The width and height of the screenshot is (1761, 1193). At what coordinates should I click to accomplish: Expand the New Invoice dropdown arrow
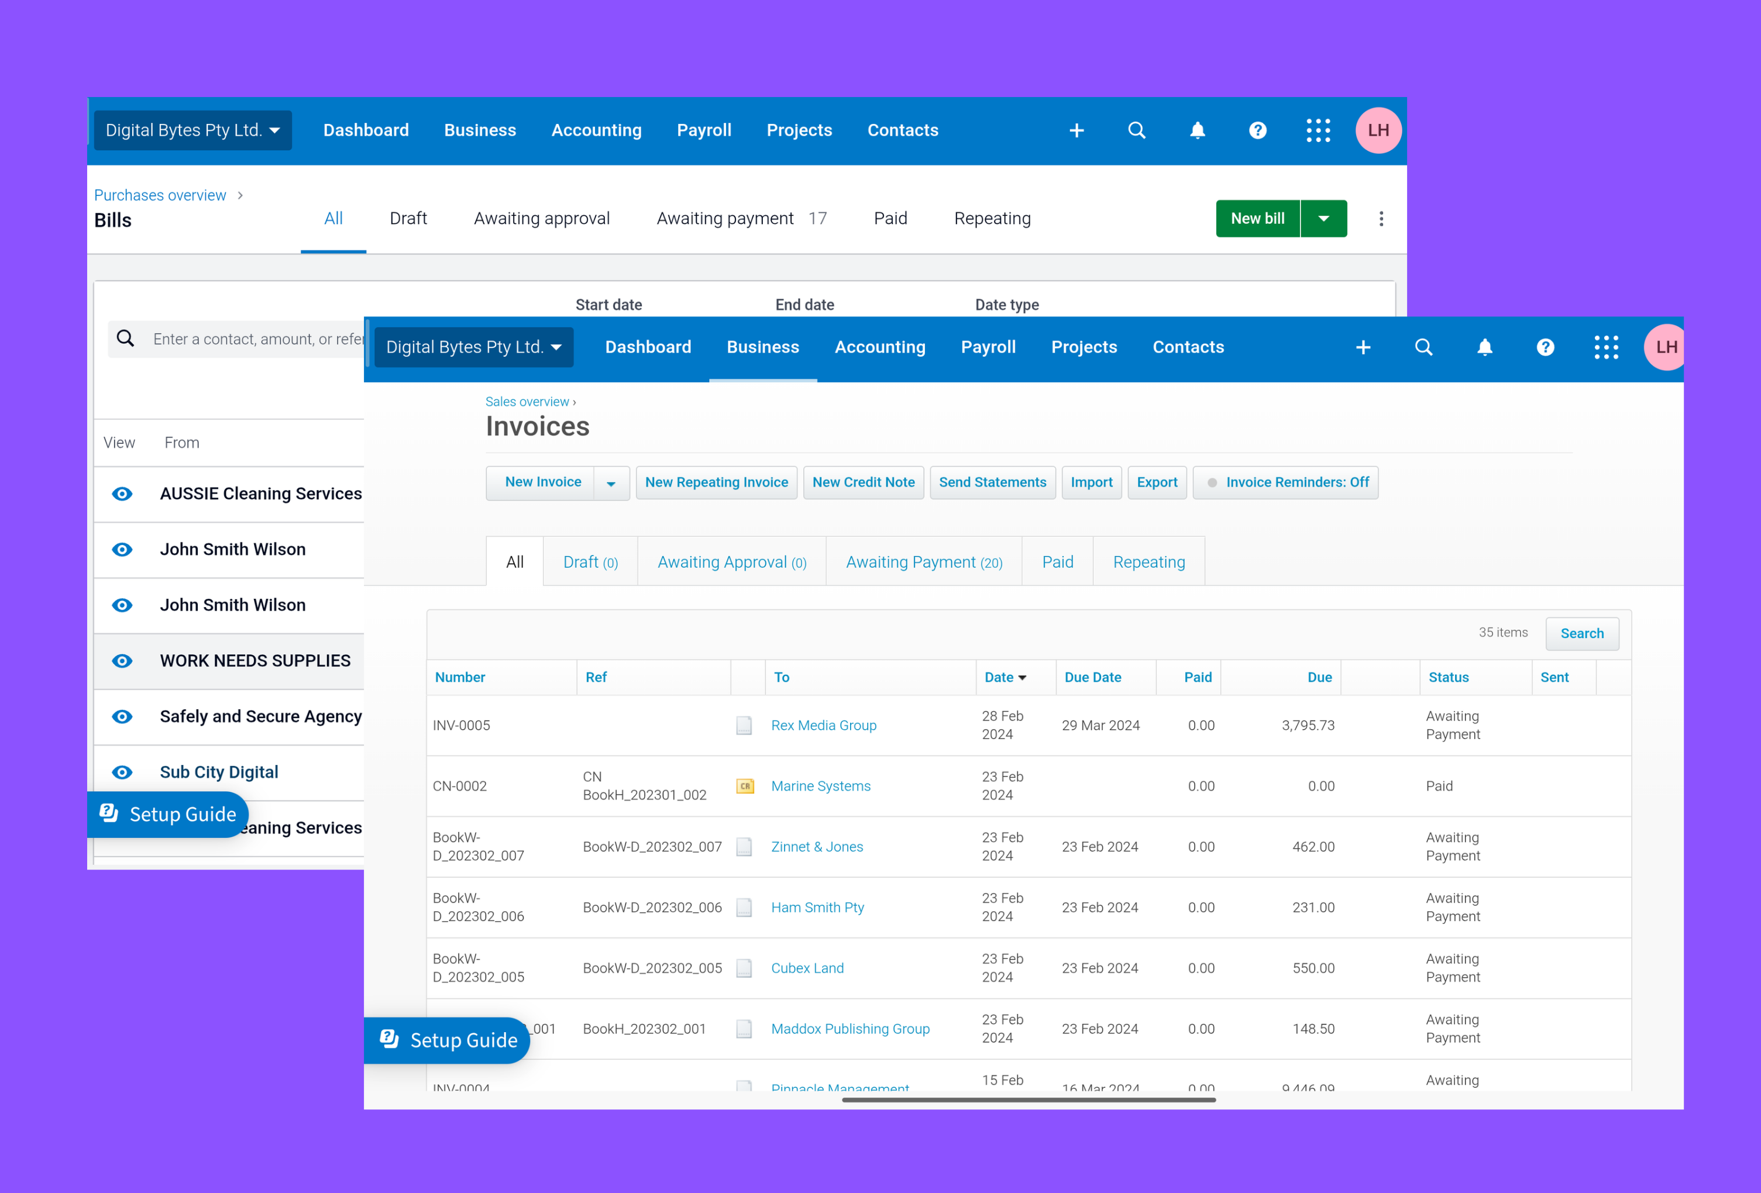pyautogui.click(x=611, y=483)
